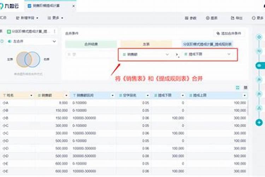The width and height of the screenshot is (265, 177).
Task: Click the greater-than operator between fields
Action: click(177, 55)
